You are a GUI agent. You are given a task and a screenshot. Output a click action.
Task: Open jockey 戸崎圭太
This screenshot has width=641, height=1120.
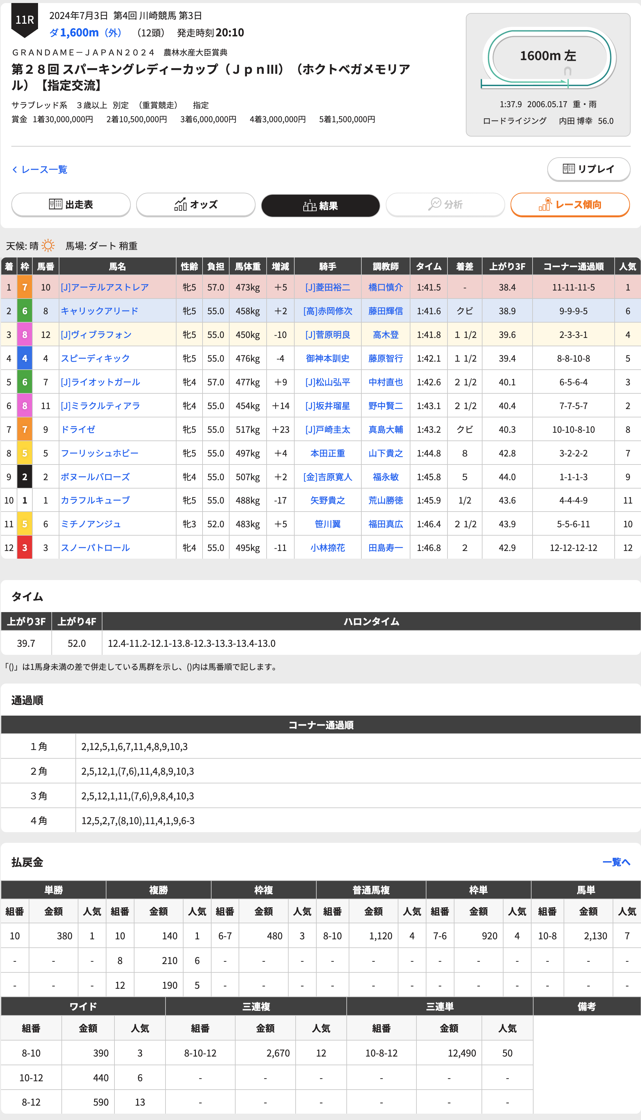tap(328, 429)
